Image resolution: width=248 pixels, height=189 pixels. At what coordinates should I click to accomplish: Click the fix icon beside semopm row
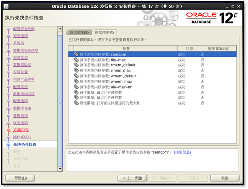tap(76, 54)
